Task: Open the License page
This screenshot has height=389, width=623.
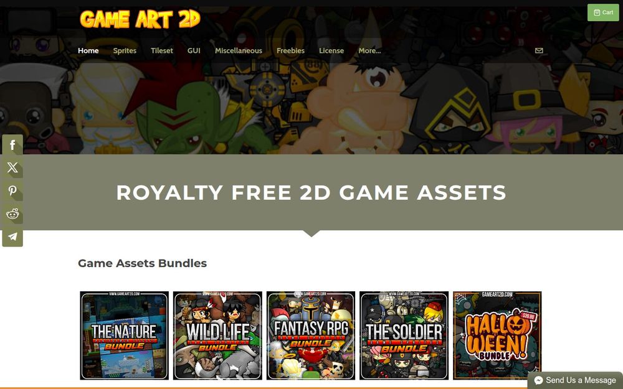Action: coord(331,50)
